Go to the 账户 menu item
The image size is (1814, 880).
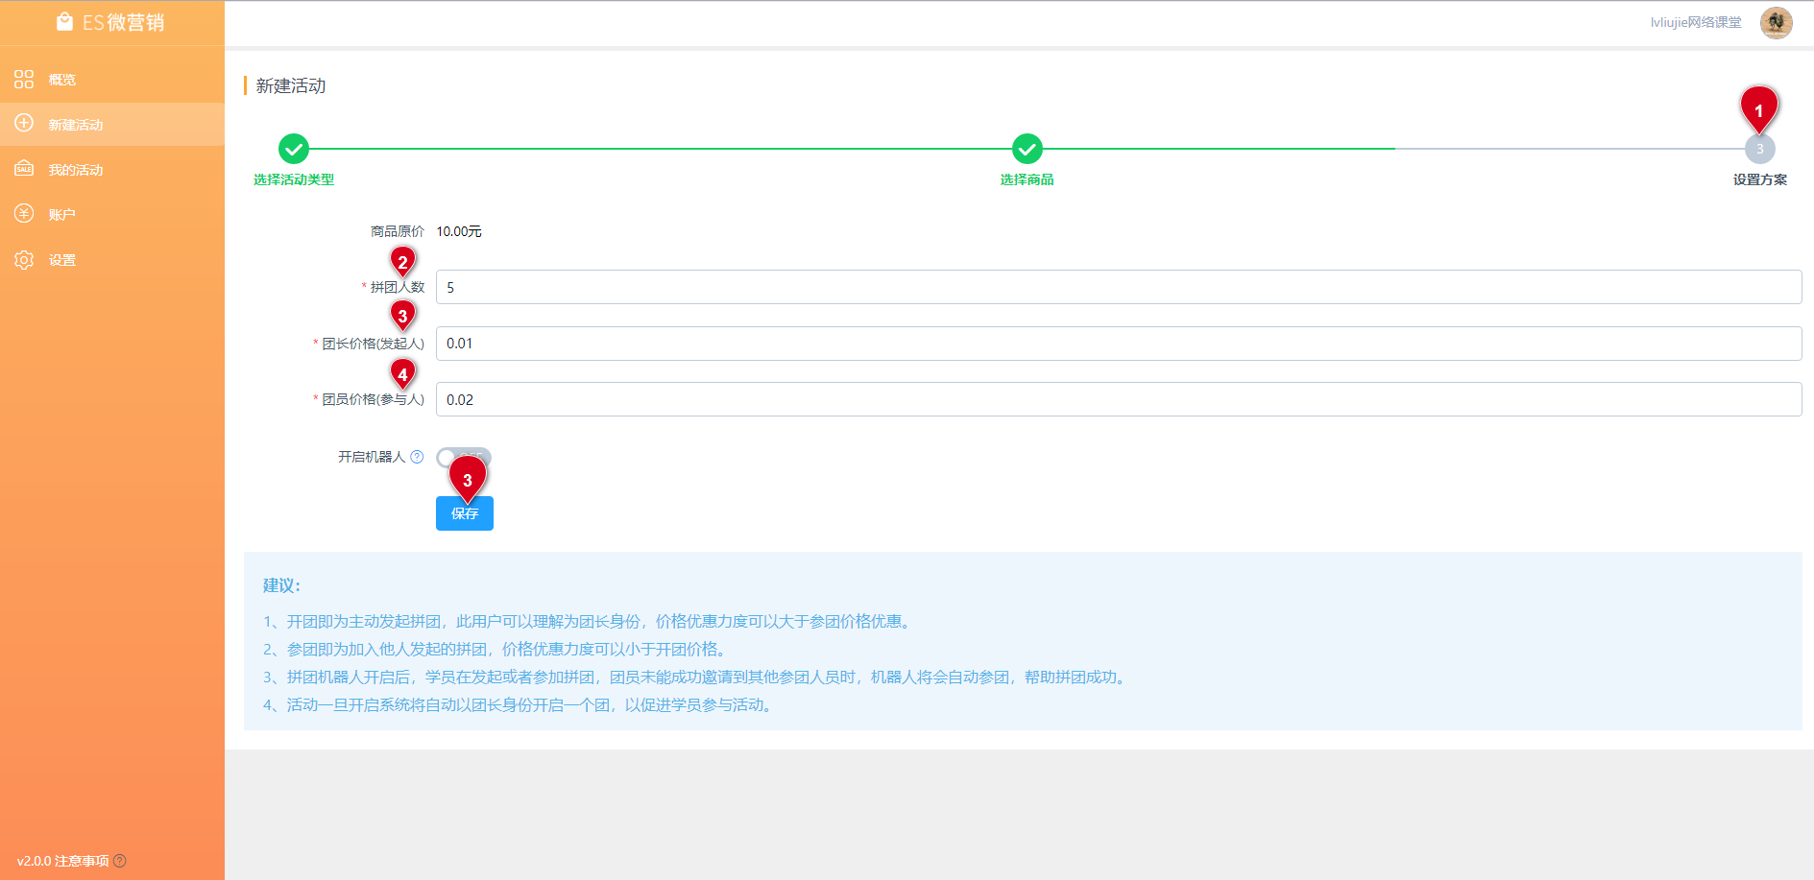click(62, 215)
